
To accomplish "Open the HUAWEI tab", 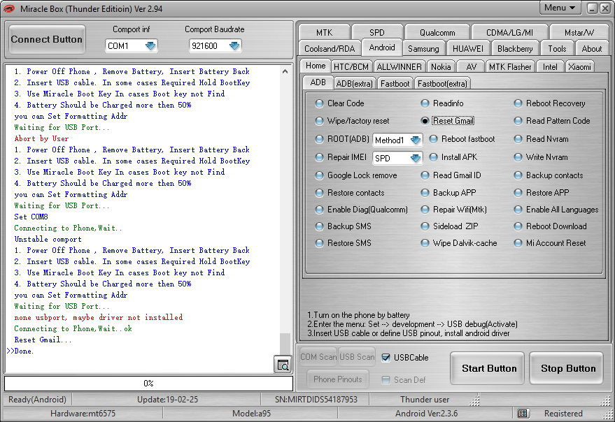I will 468,49.
